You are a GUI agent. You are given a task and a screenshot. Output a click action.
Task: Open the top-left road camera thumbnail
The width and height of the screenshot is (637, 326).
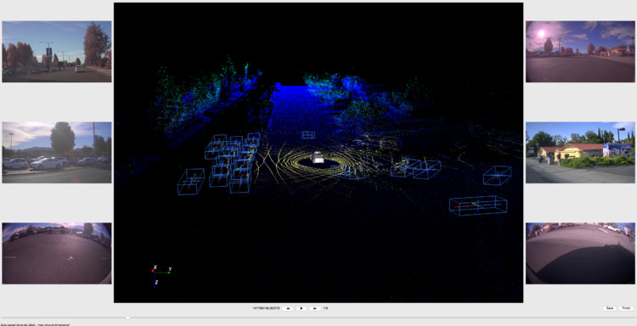pos(56,52)
